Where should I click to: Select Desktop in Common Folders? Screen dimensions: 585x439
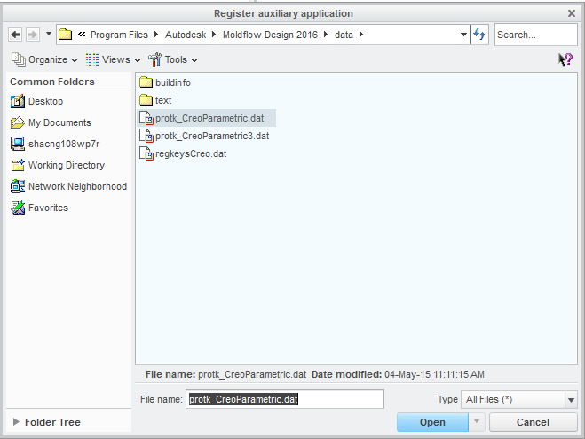(x=37, y=101)
